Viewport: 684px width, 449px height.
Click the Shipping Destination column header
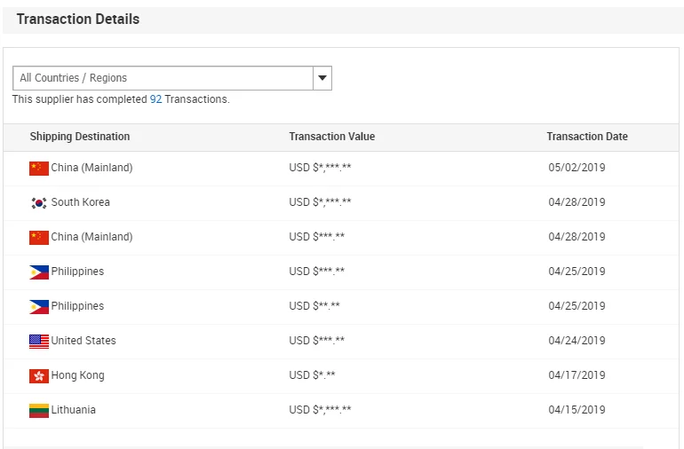click(x=80, y=137)
